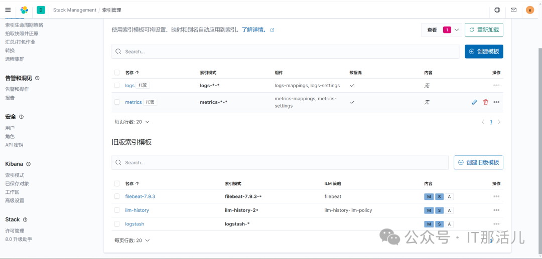Open the hamburger navigation menu
Image resolution: width=542 pixels, height=259 pixels.
coord(8,10)
